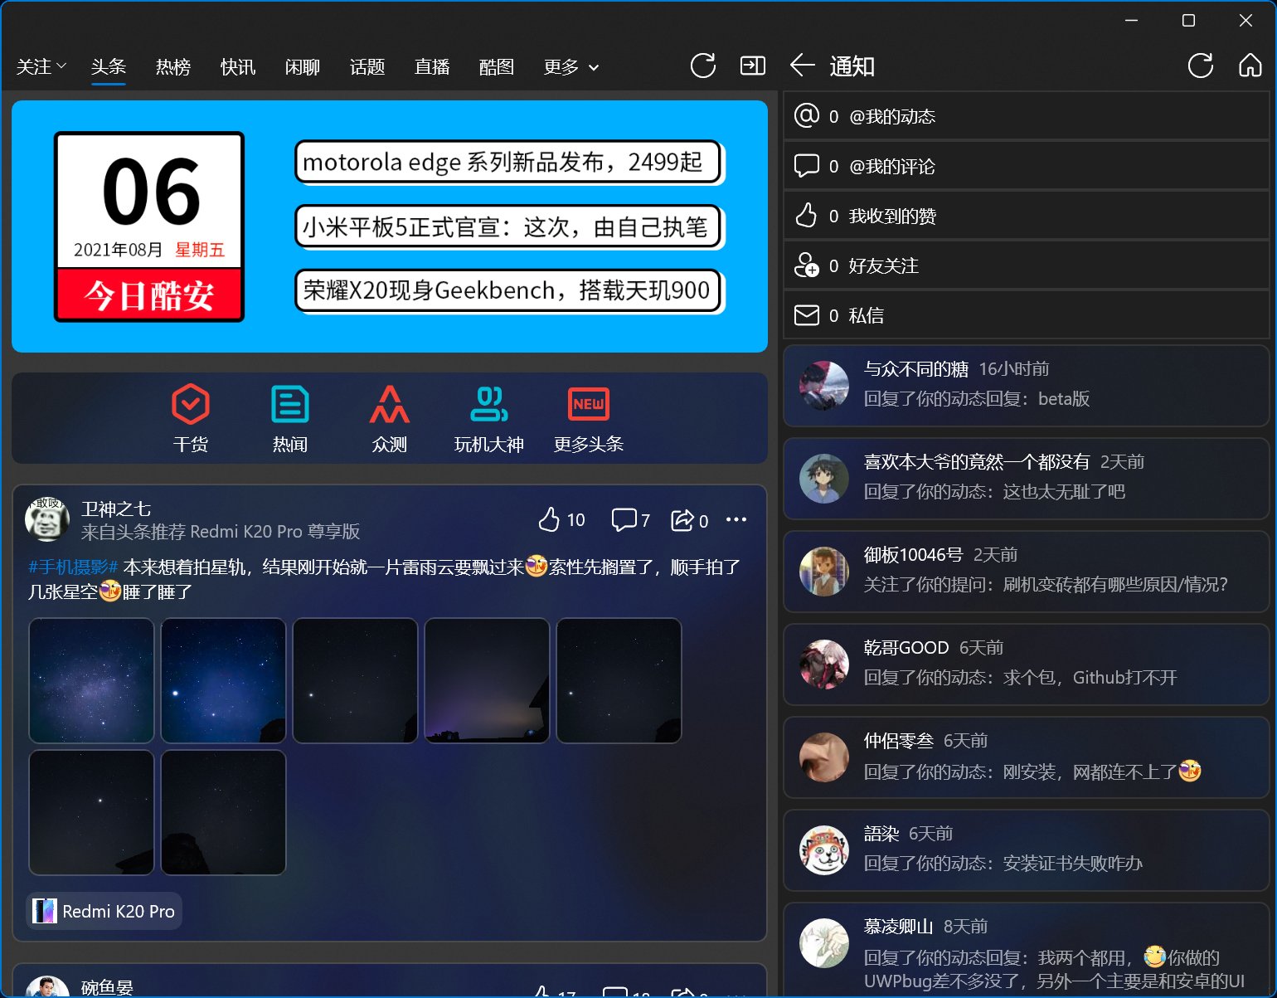Expand the 更多 tabs dropdown
This screenshot has height=998, width=1277.
click(x=571, y=66)
